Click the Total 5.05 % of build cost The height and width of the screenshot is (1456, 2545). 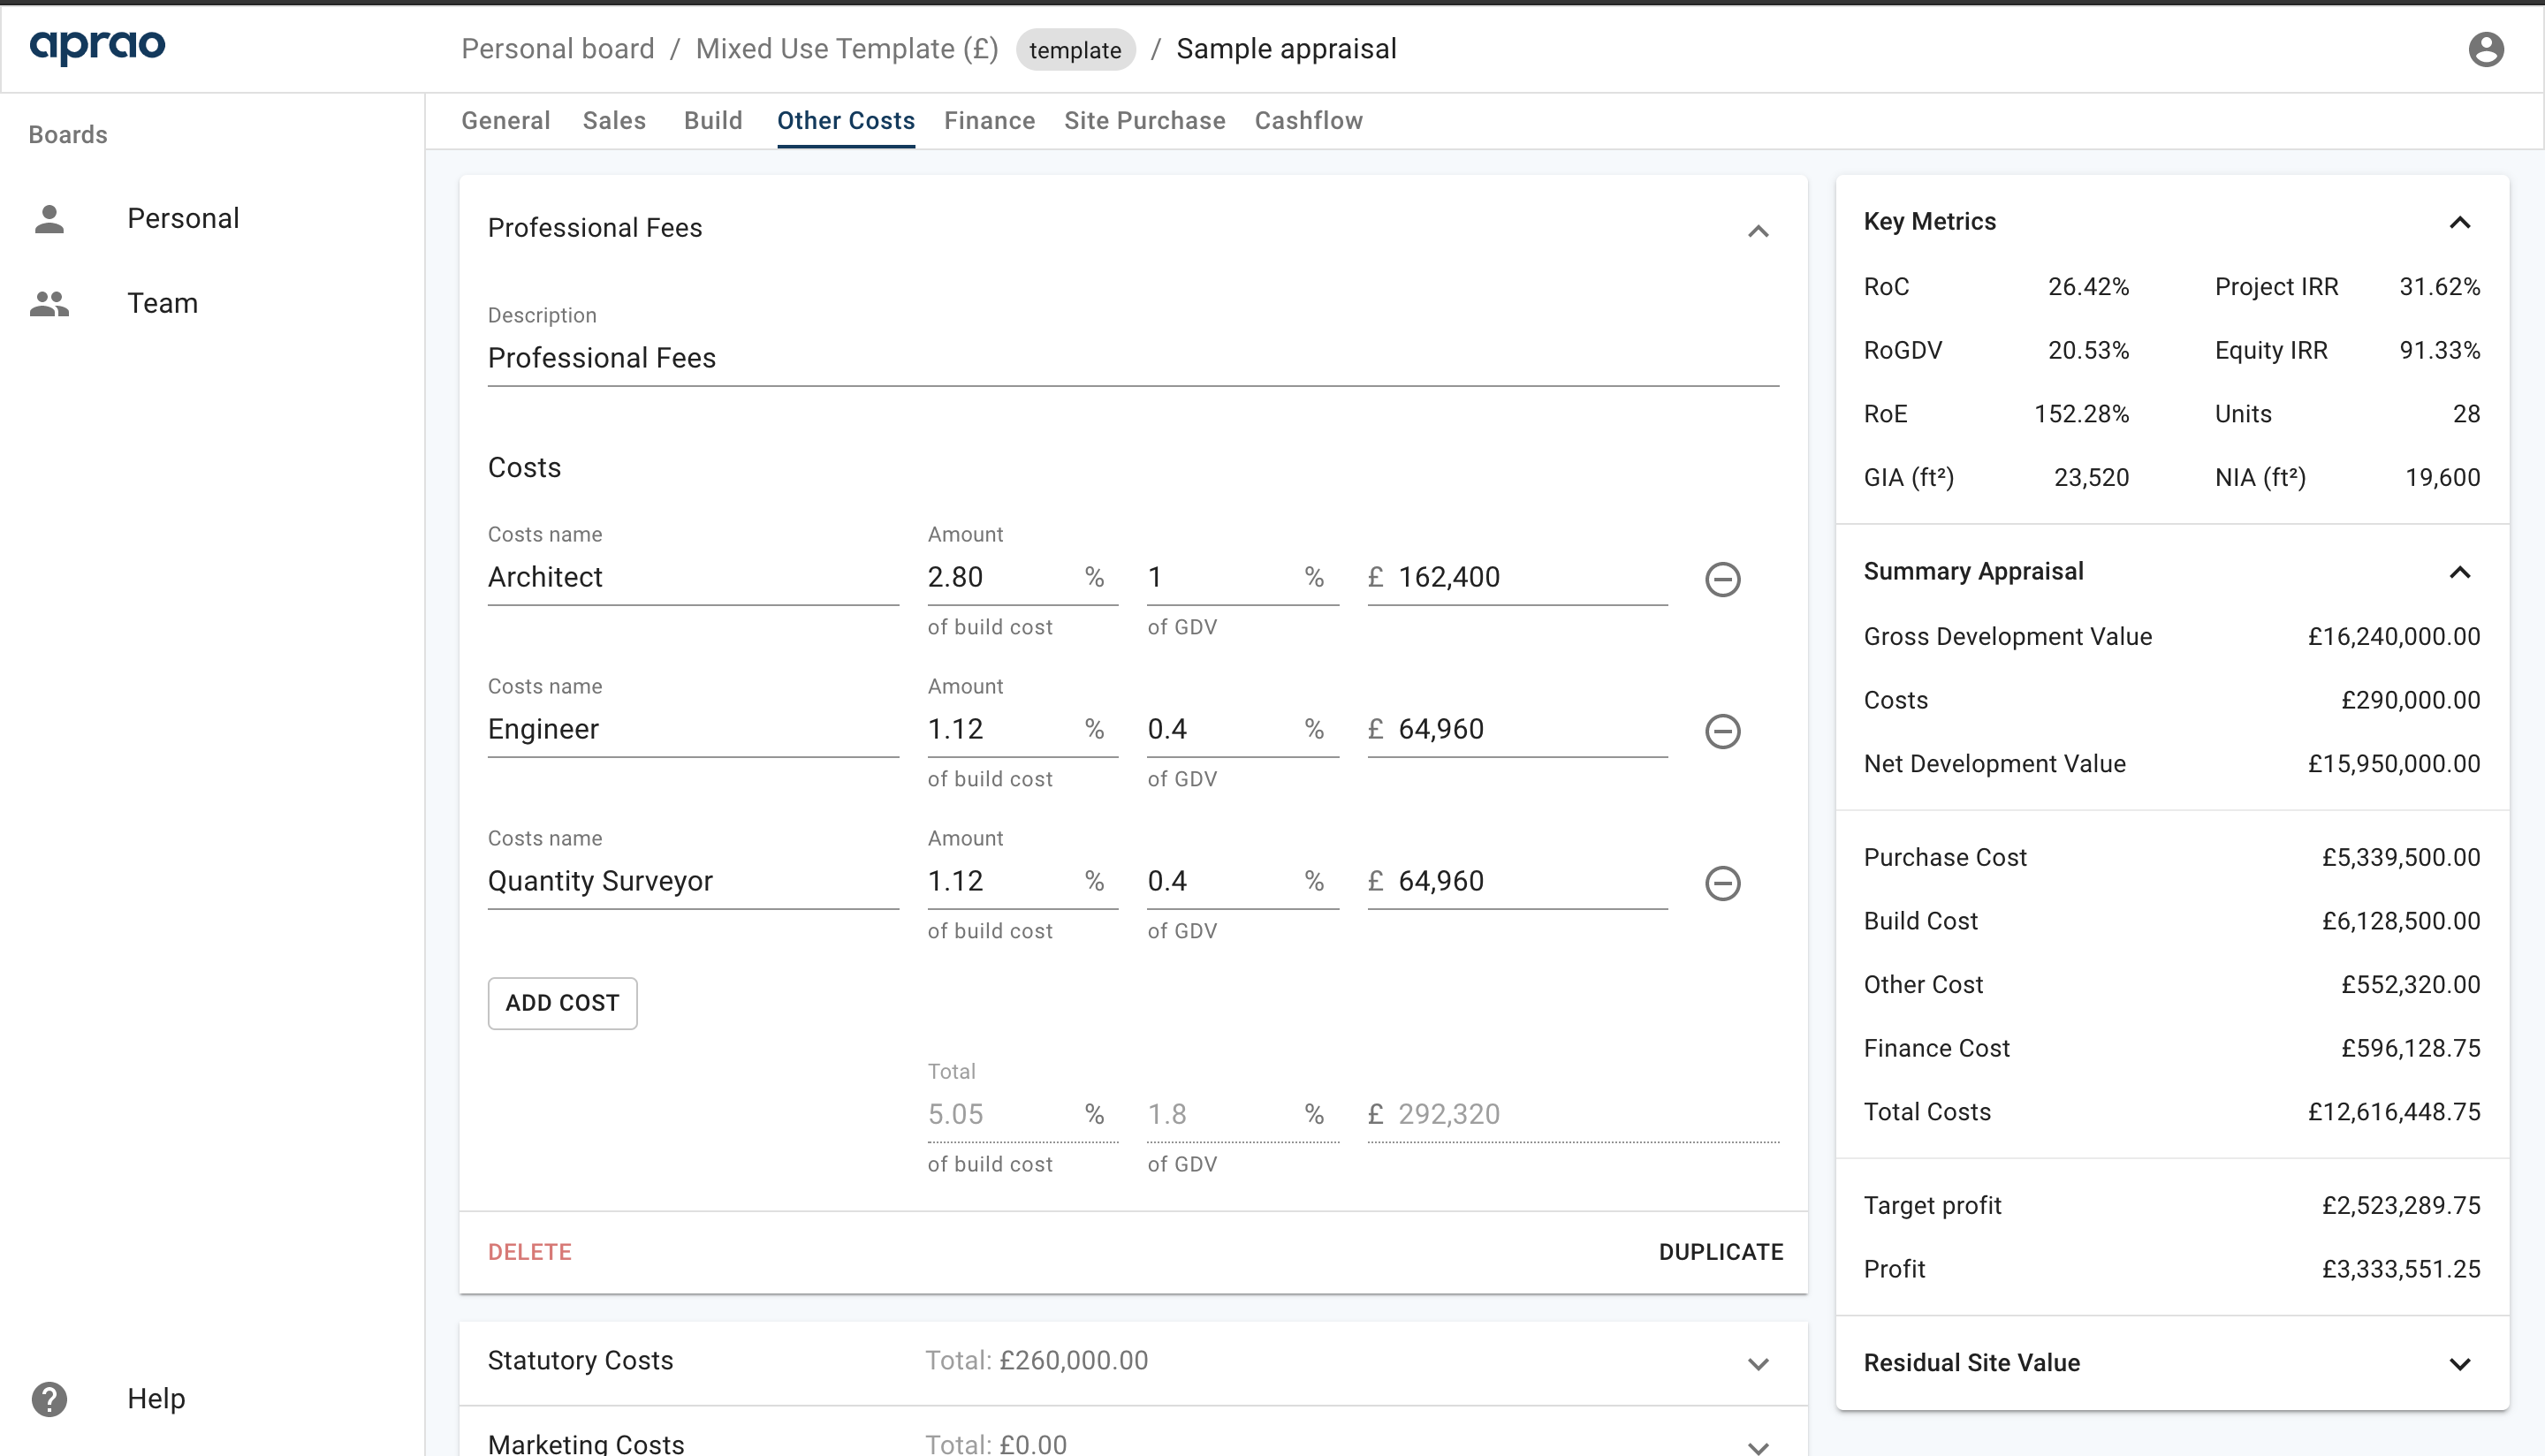(1022, 1114)
